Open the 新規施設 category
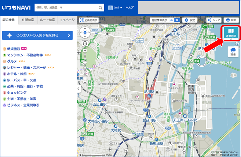 tap(14, 49)
